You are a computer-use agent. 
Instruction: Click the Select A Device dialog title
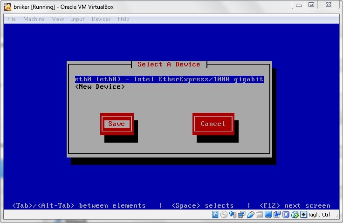click(169, 64)
